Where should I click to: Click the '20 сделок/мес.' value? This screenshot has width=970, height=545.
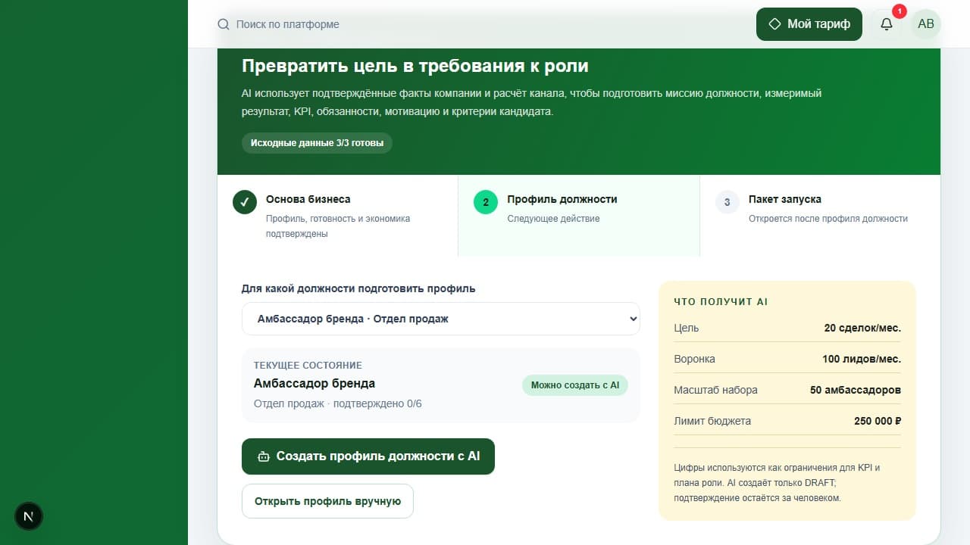(x=862, y=328)
